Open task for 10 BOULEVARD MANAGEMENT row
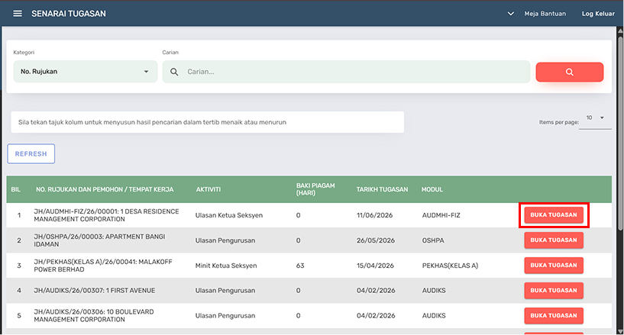Viewport: 624px width, 335px height. pos(554,315)
